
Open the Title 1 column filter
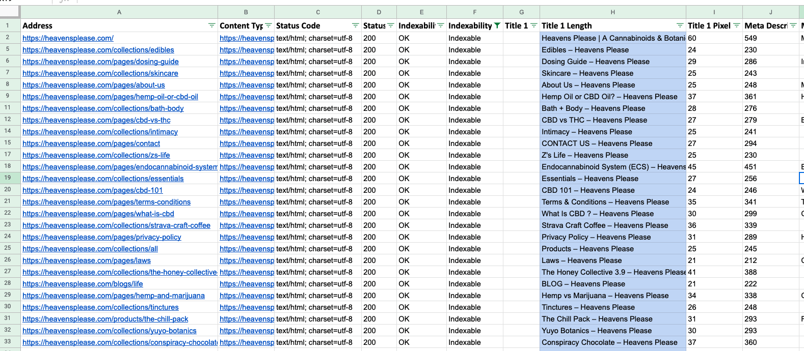534,25
